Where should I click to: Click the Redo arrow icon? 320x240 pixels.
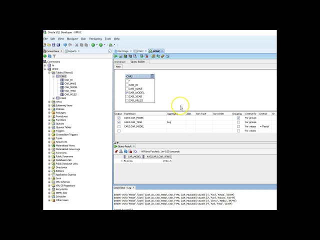tap(70, 45)
